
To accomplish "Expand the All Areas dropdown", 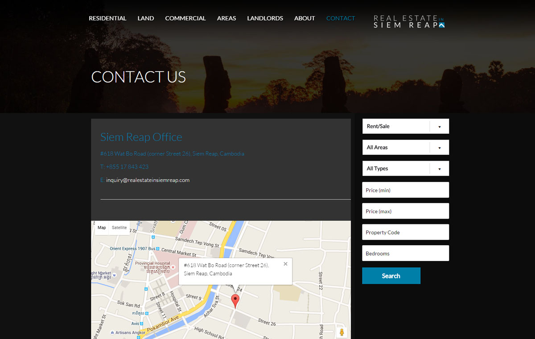I will (x=405, y=147).
